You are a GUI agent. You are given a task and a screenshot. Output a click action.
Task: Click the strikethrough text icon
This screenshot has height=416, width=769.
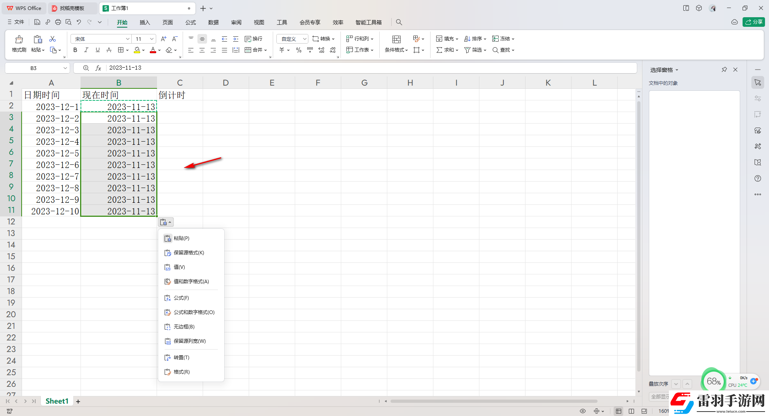click(109, 50)
